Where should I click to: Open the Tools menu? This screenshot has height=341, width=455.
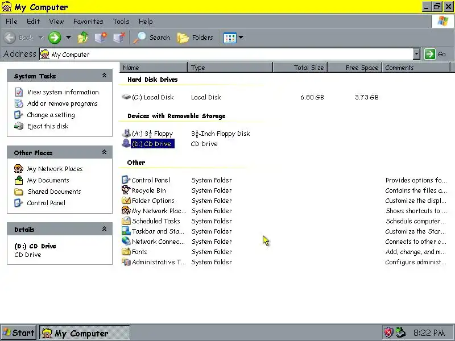pos(121,22)
